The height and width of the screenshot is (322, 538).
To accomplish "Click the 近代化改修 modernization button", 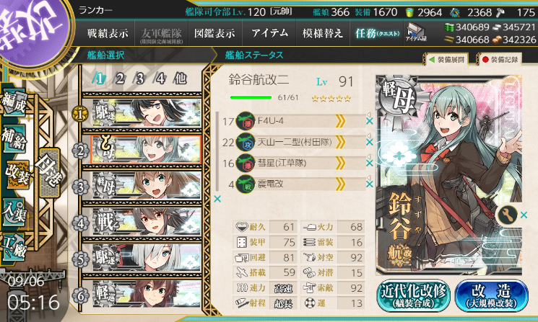I will coord(413,295).
